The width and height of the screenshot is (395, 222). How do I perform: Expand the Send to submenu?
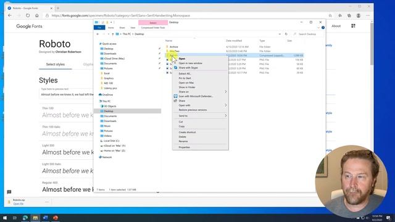tap(201, 116)
